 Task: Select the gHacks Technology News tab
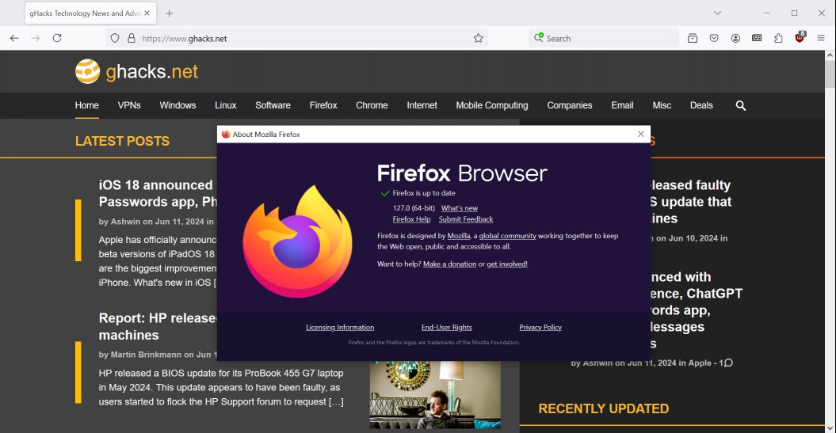tap(84, 13)
